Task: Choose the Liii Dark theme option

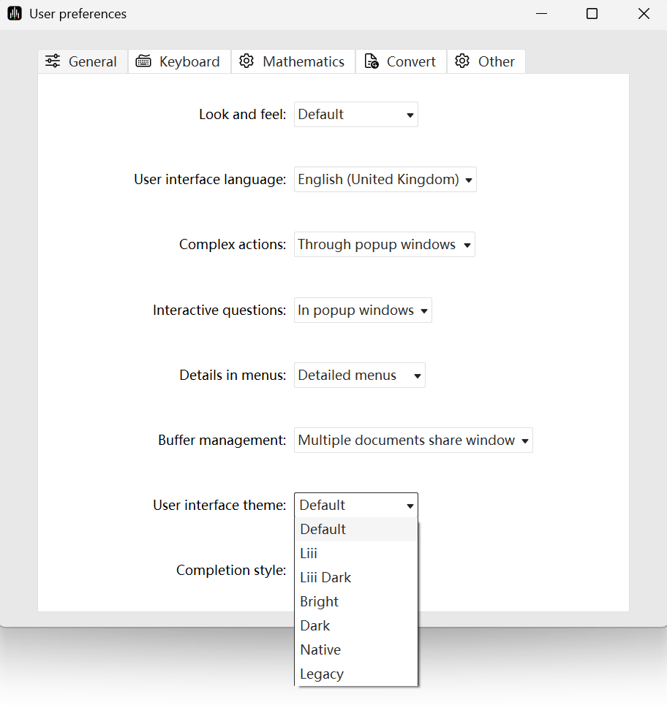Action: [x=325, y=577]
